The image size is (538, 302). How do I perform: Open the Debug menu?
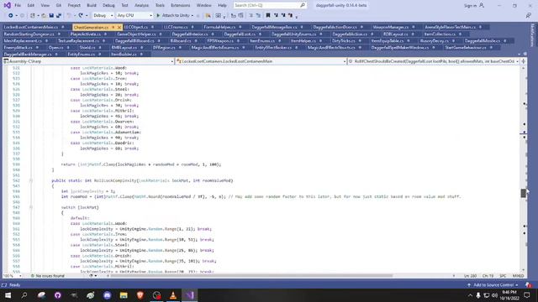pos(108,6)
